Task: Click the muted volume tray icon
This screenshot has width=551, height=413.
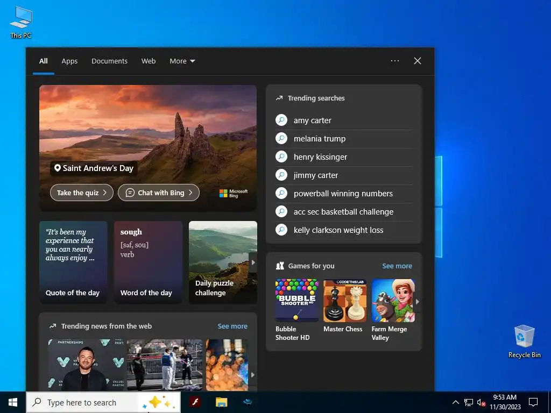Action: [481, 402]
